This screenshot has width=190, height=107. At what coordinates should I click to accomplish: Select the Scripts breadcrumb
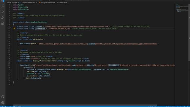(15, 3)
